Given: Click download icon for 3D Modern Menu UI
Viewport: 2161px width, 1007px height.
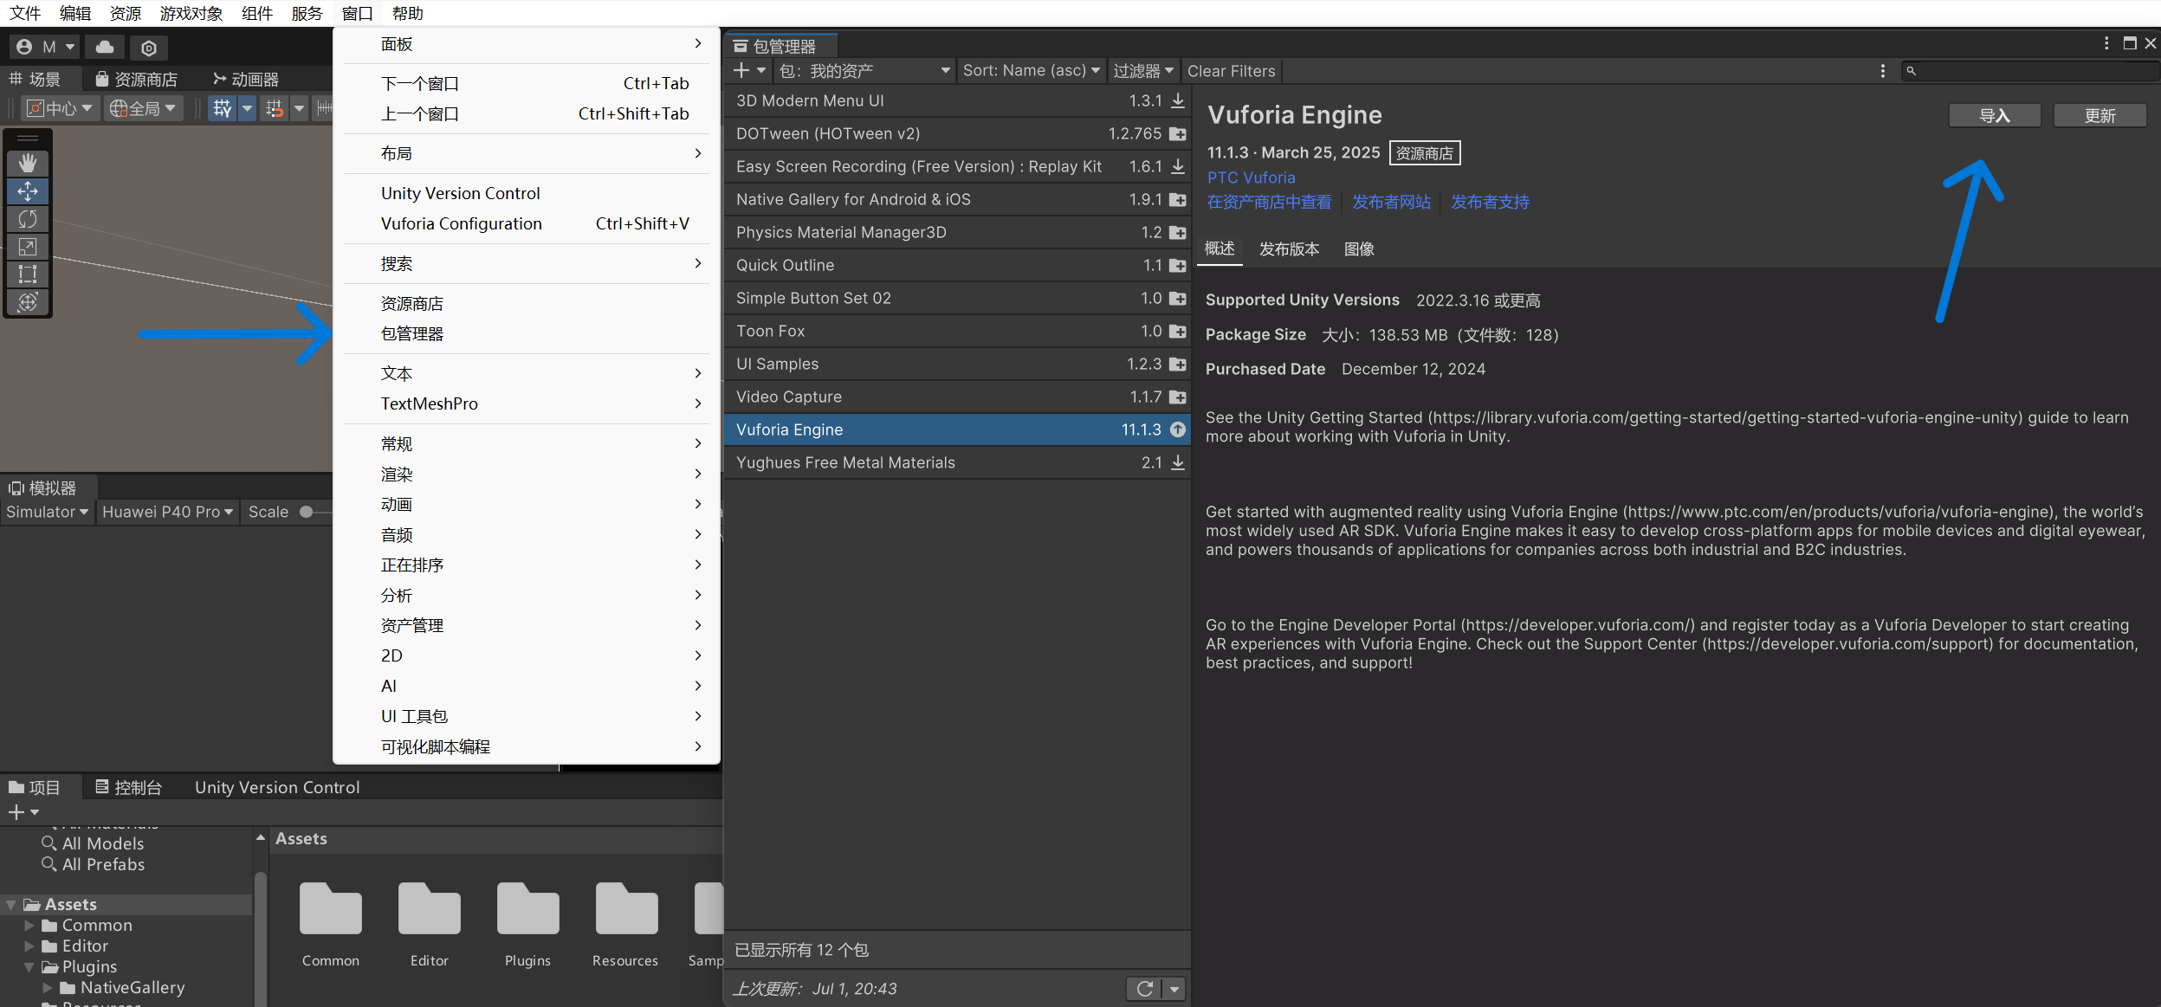Looking at the screenshot, I should (1178, 101).
